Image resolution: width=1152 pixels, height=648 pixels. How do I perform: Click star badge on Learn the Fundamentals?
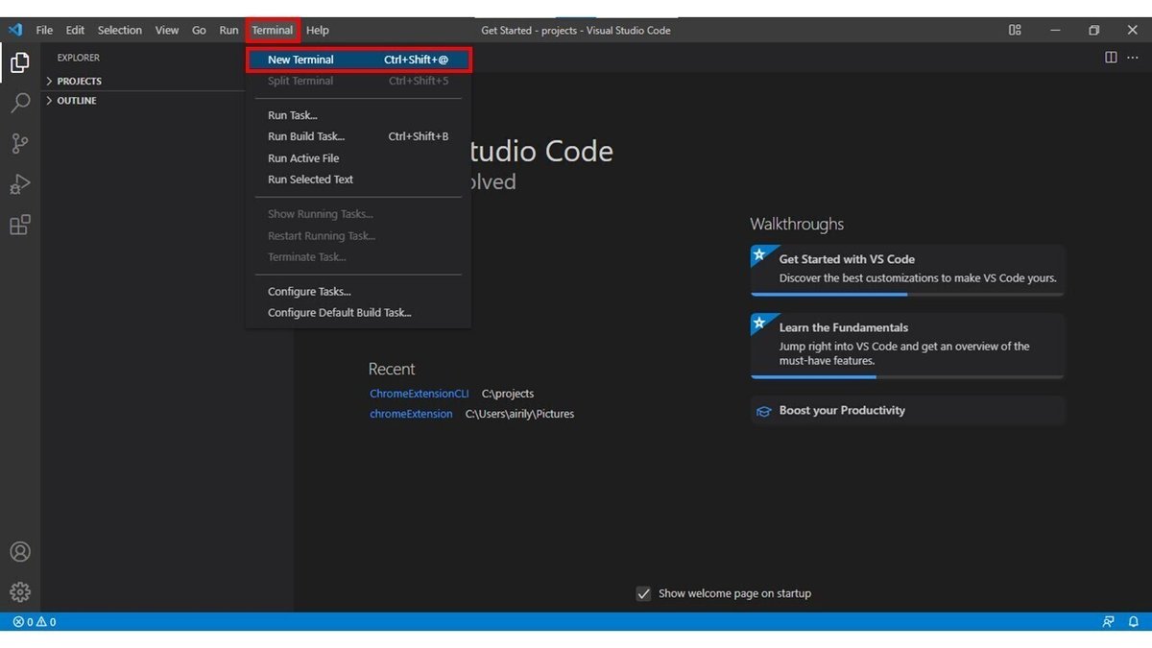tap(759, 323)
